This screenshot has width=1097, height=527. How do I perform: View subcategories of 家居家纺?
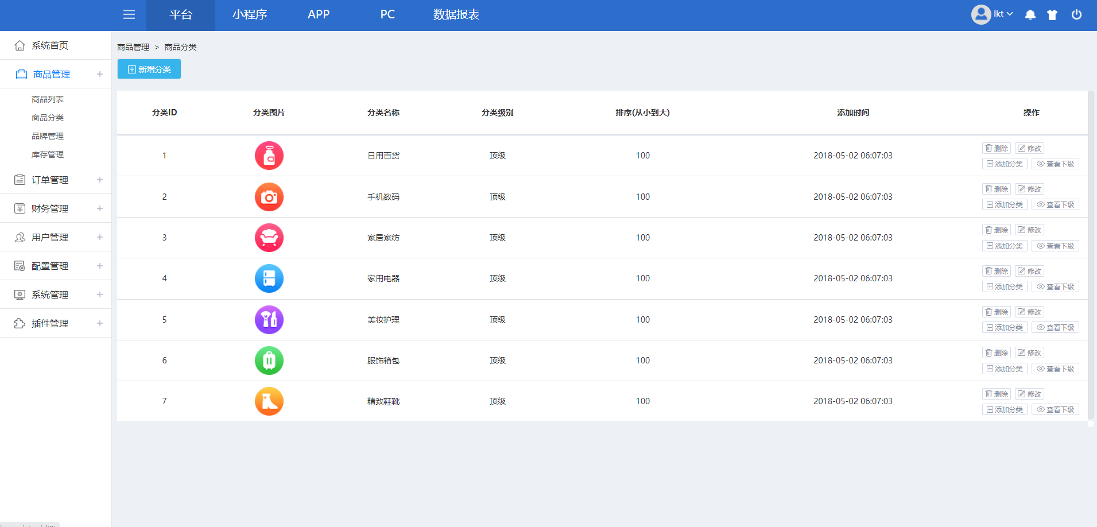pyautogui.click(x=1055, y=246)
